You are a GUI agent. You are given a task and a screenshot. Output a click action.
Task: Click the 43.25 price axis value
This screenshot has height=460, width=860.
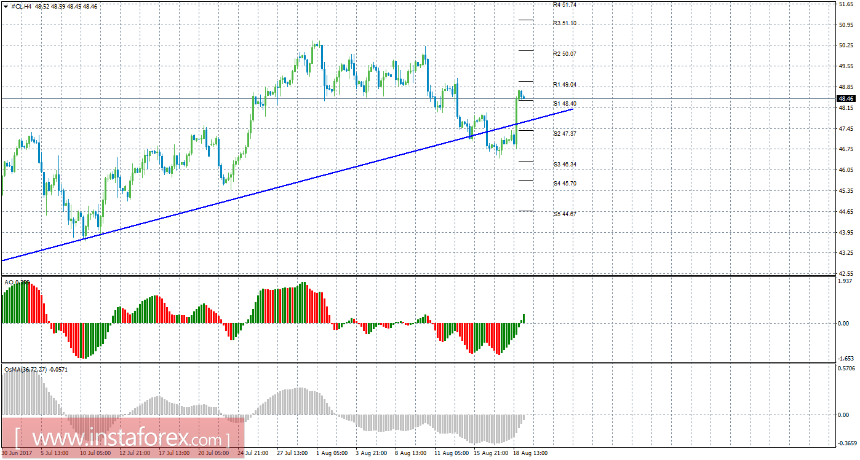pyautogui.click(x=846, y=253)
